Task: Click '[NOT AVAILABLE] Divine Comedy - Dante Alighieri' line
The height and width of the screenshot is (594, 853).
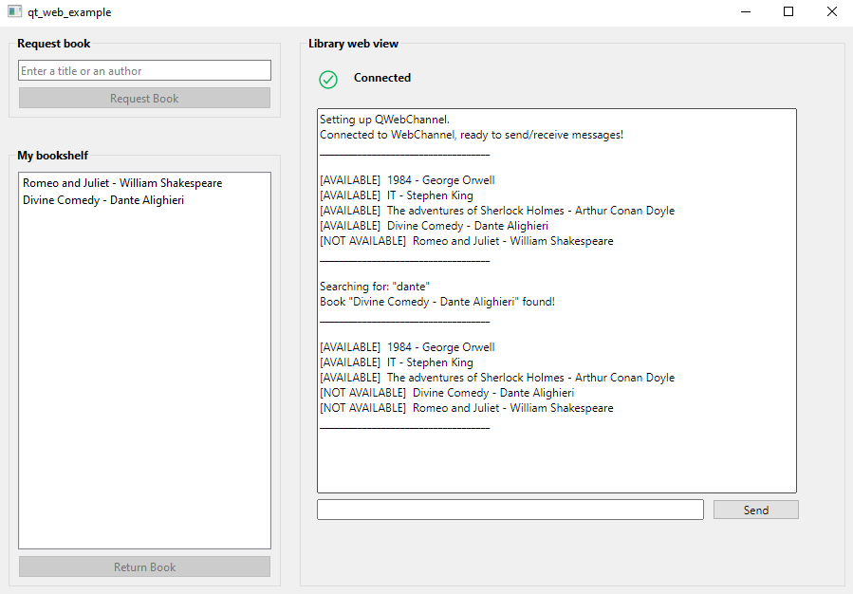Action: click(x=447, y=393)
